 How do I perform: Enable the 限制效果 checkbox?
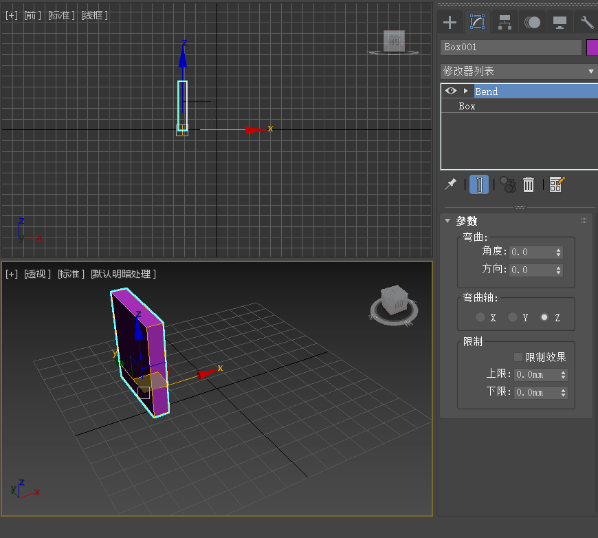(x=518, y=357)
